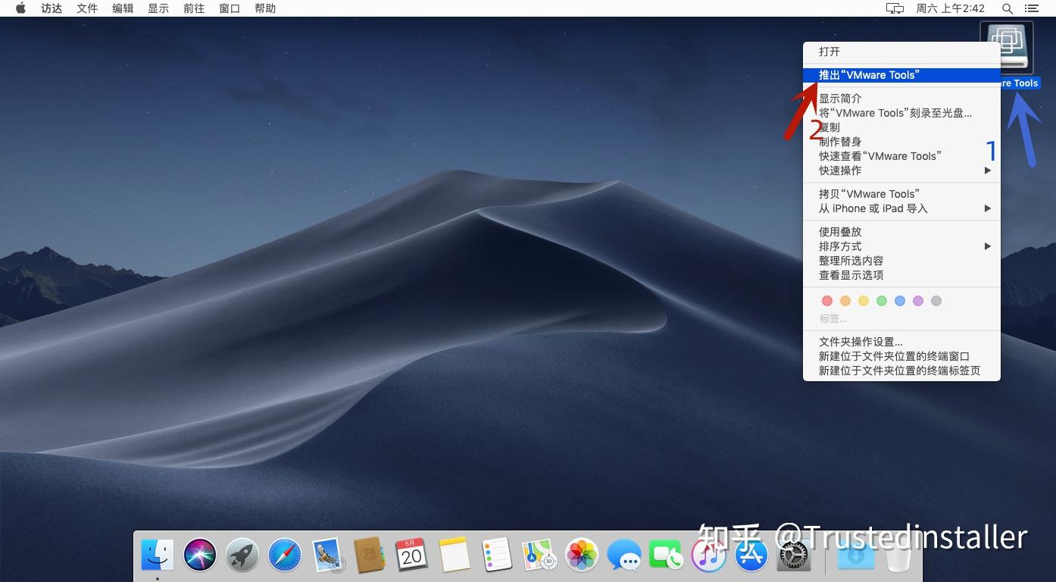
Task: Select the blue tag color swatch
Action: [x=900, y=300]
